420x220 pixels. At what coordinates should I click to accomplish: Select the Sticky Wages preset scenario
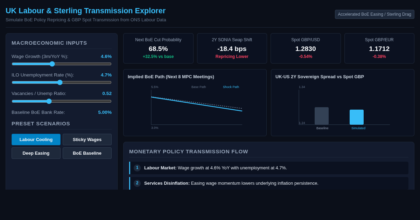pos(87,139)
